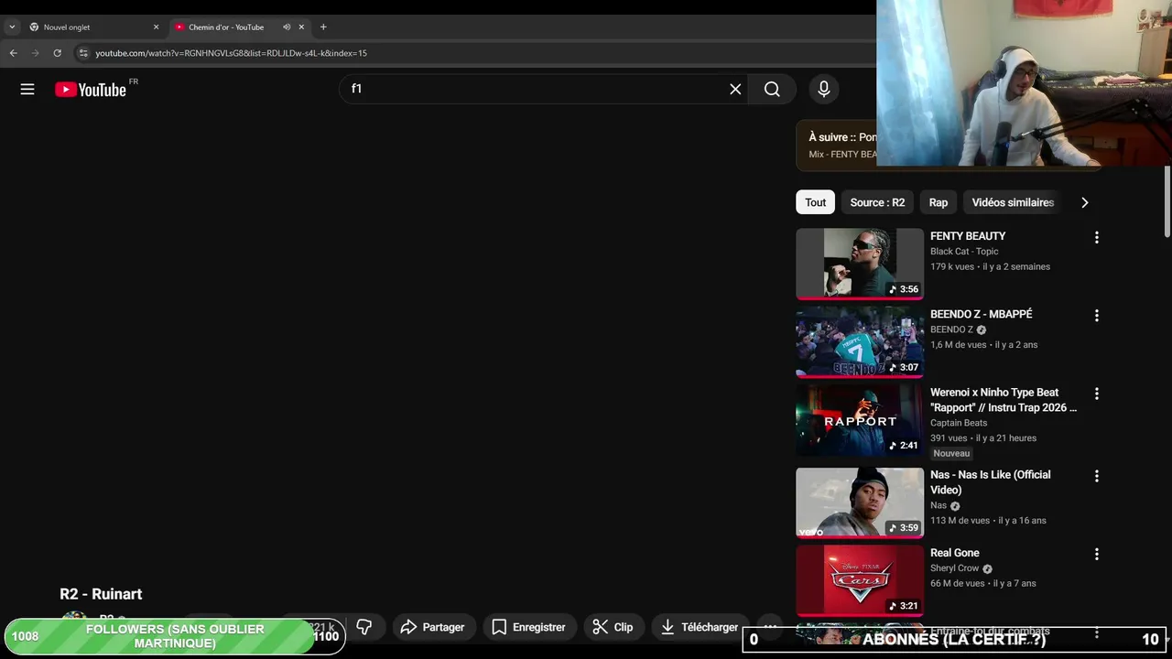Screen dimensions: 1172x659
Task: Close the Chemin d'or YouTube tab
Action: click(x=301, y=27)
